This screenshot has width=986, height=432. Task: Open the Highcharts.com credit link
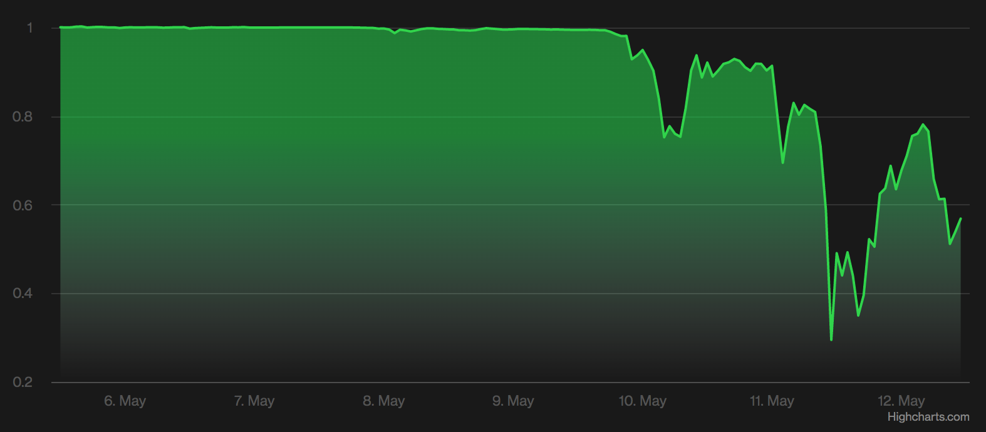pos(928,417)
